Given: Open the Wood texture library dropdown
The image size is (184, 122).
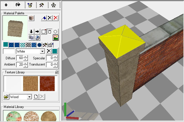Looking at the screenshot, I should (x=29, y=97).
